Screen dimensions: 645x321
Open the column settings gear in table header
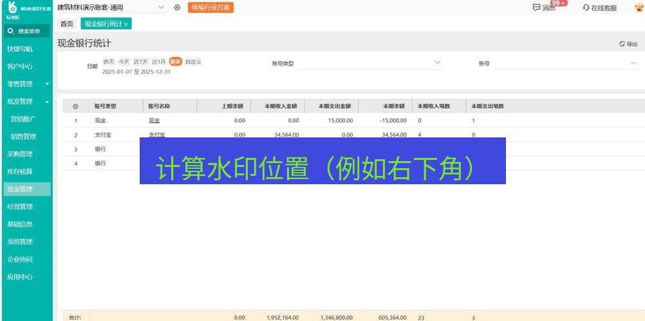(x=75, y=107)
